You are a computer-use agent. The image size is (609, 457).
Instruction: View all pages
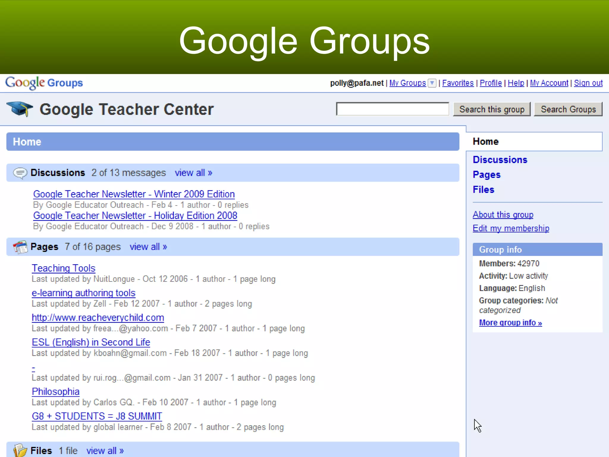[x=148, y=247]
